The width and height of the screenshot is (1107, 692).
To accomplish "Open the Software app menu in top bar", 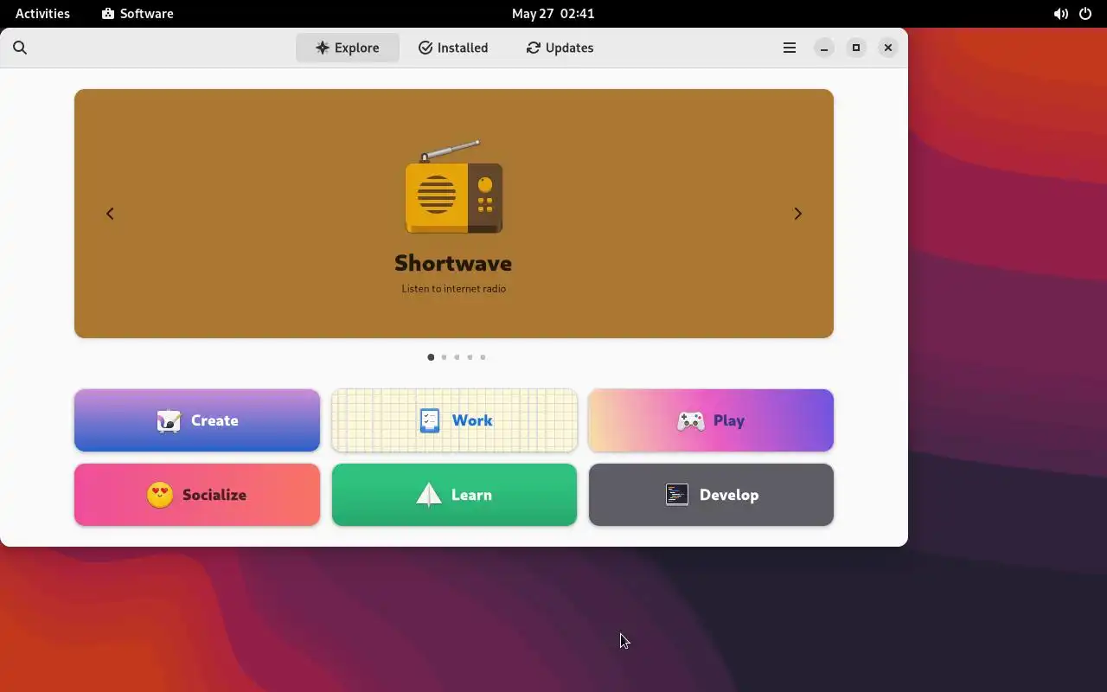I will [138, 13].
